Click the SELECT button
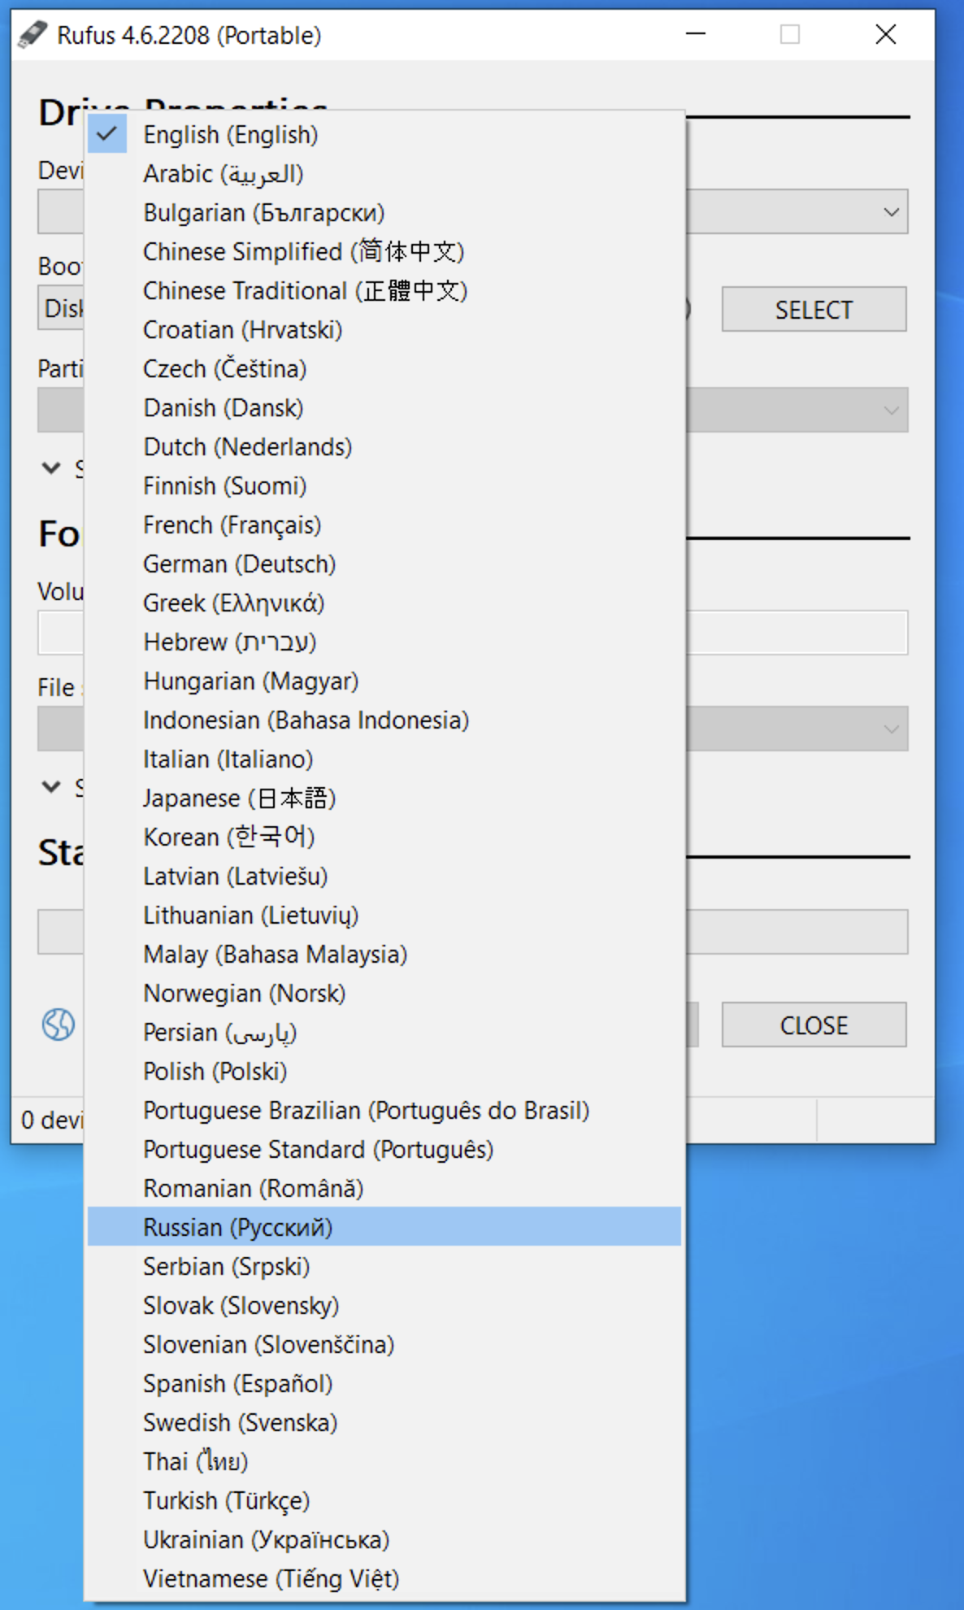The image size is (964, 1610). pos(814,309)
